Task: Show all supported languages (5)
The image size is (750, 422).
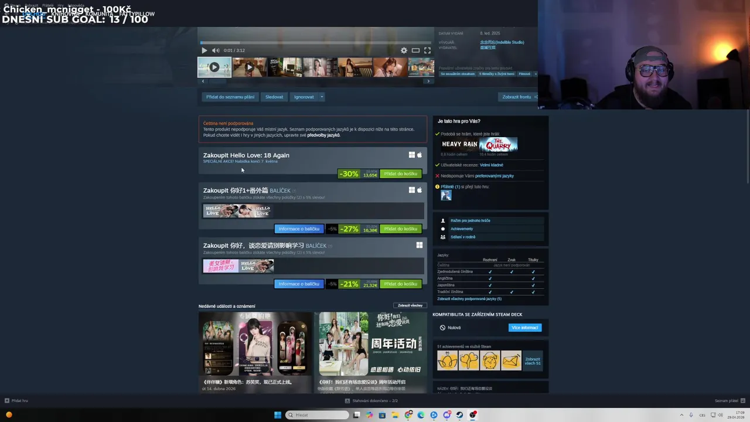Action: pyautogui.click(x=469, y=299)
